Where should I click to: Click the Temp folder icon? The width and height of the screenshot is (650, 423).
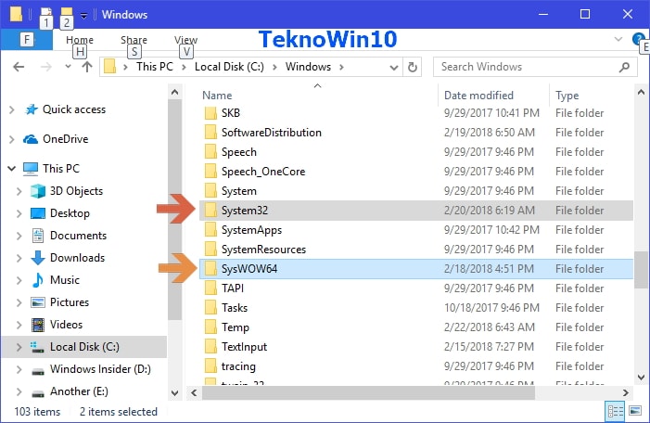(x=210, y=327)
